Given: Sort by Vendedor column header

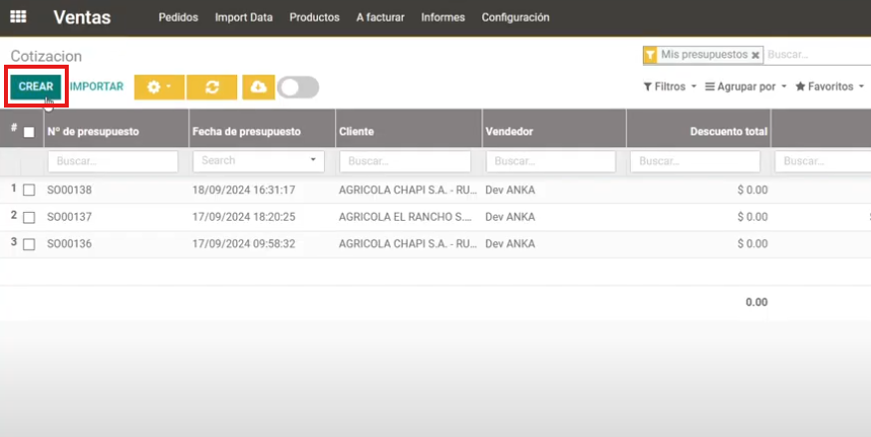Looking at the screenshot, I should click(x=509, y=131).
